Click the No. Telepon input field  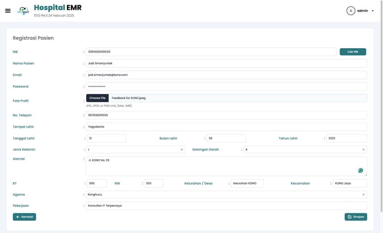226,115
